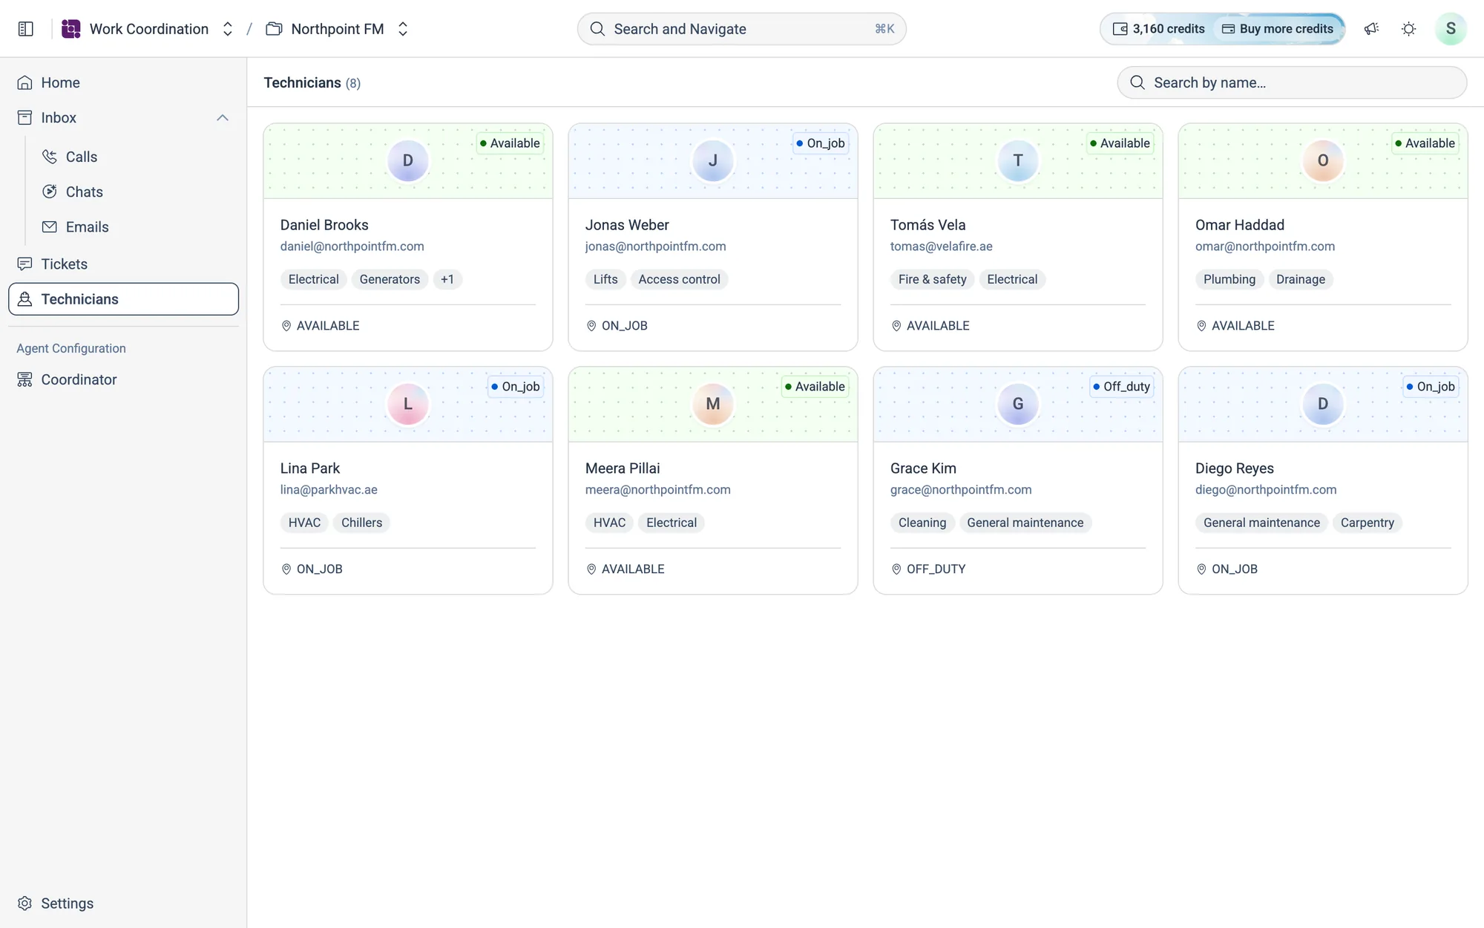Focus the Search and Navigate field
Image resolution: width=1484 pixels, height=928 pixels.
[742, 29]
